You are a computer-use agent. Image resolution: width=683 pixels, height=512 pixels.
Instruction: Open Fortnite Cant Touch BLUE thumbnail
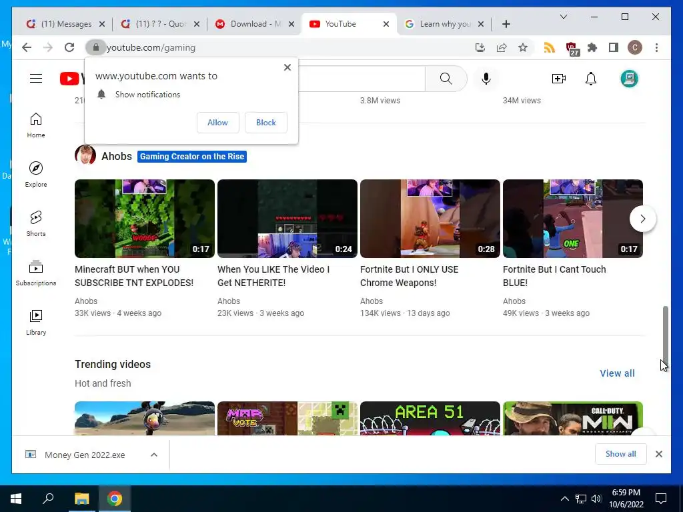click(x=573, y=219)
